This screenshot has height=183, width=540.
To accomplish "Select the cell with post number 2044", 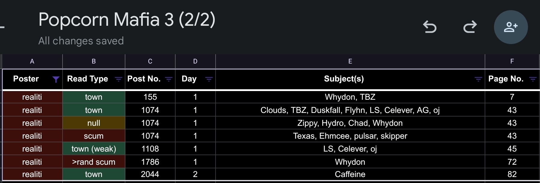I will [150, 174].
